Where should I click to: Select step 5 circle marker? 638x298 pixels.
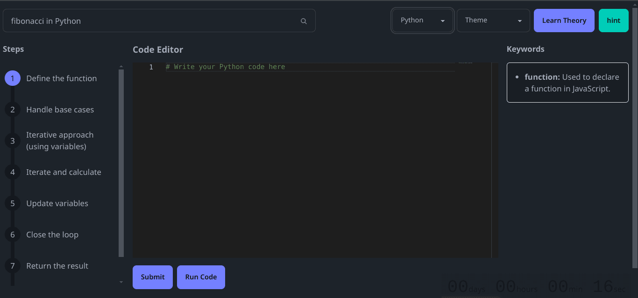coord(13,203)
